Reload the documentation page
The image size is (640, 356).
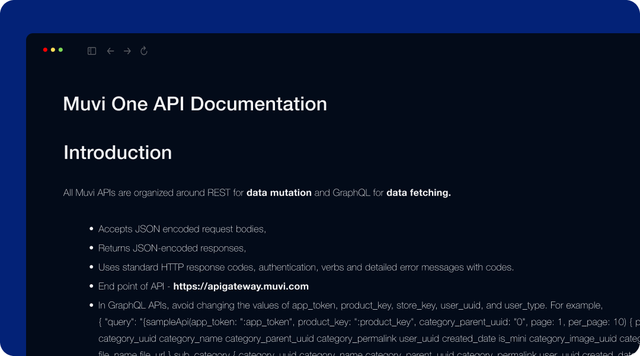(x=144, y=51)
